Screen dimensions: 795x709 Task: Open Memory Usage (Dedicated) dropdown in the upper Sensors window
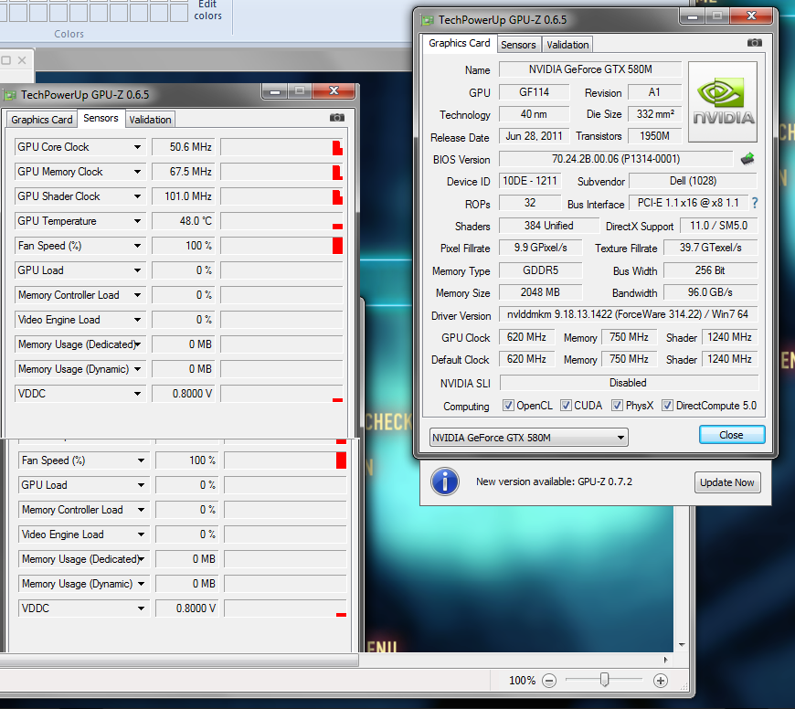click(137, 344)
